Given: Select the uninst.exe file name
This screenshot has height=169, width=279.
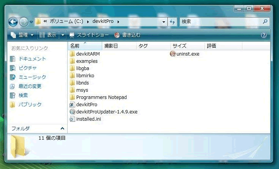Looking at the screenshot, I should pyautogui.click(x=188, y=54).
